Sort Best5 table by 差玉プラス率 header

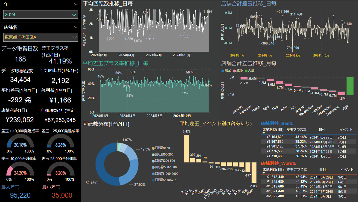tap(296, 130)
